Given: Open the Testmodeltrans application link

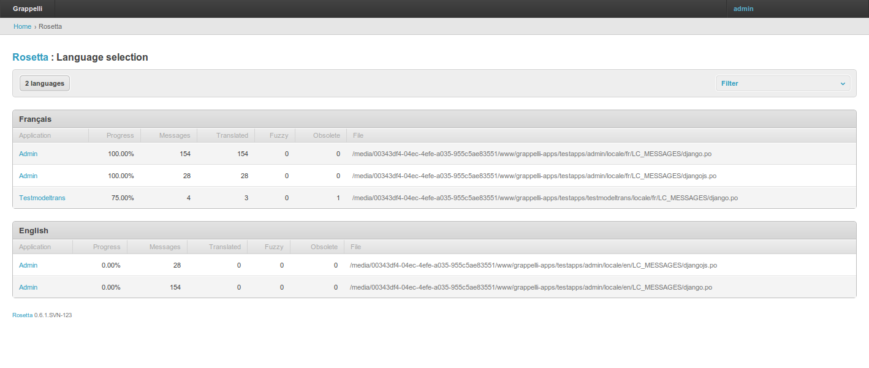Looking at the screenshot, I should pyautogui.click(x=42, y=198).
